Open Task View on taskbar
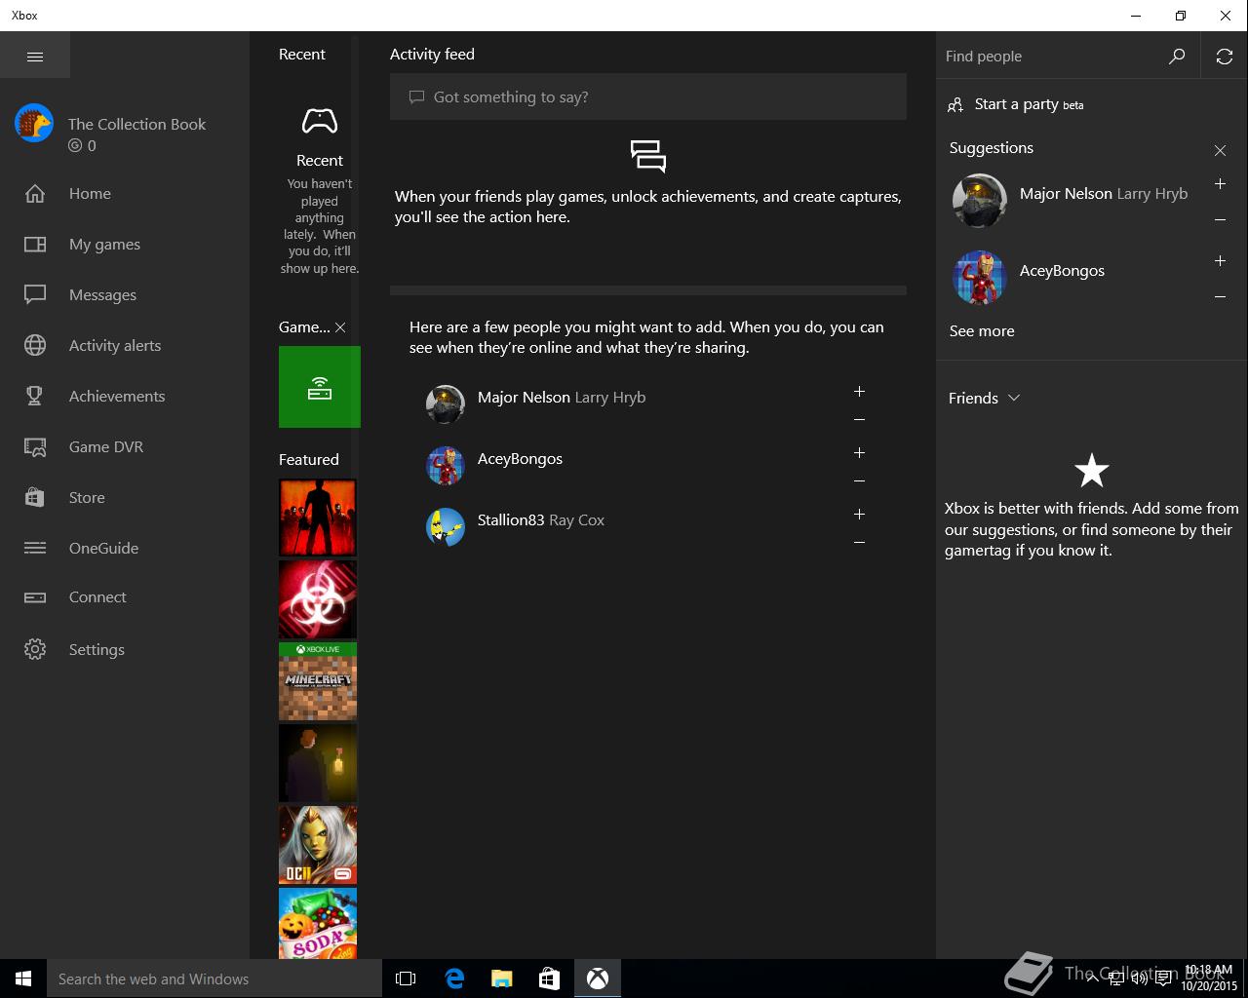1248x998 pixels. pos(406,979)
